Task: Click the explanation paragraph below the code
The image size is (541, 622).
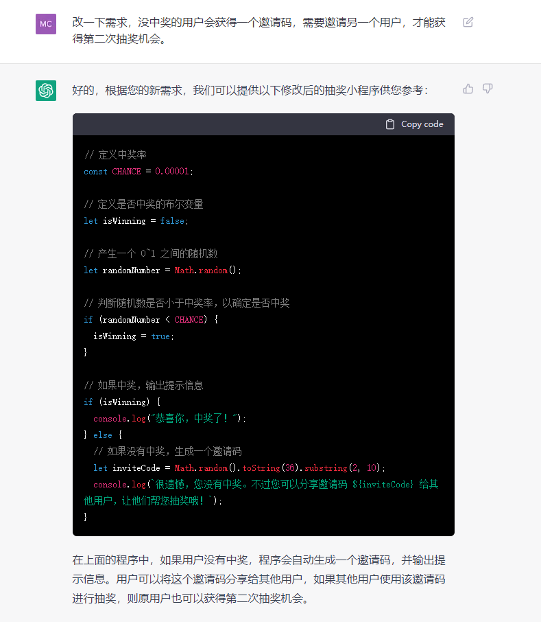Action: (x=259, y=579)
